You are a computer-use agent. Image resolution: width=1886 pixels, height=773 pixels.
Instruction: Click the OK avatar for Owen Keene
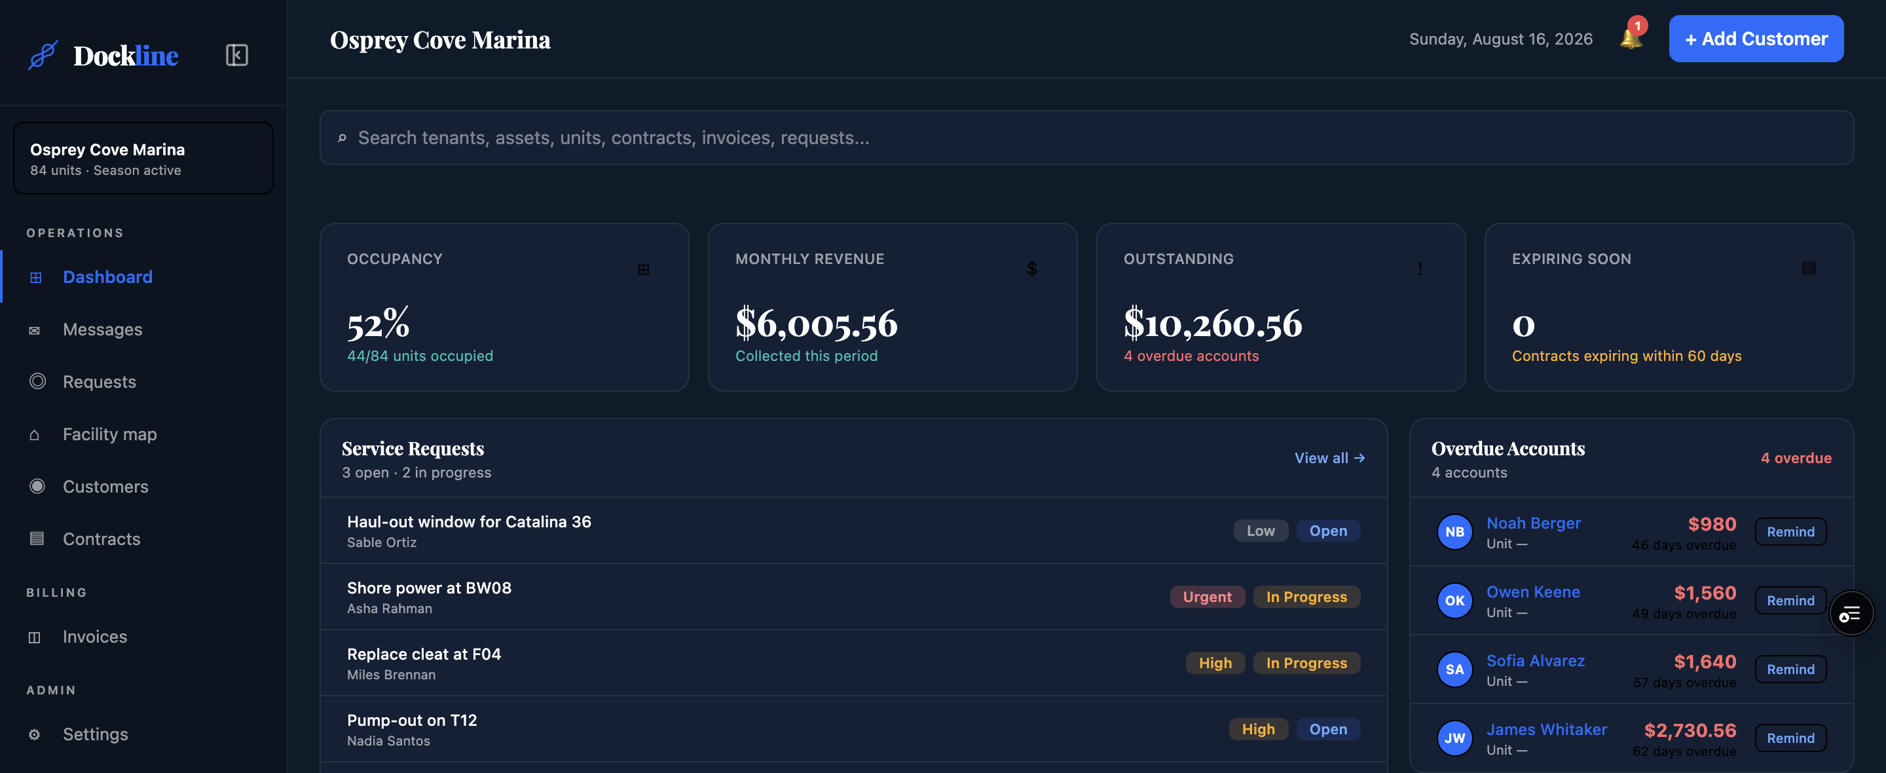pyautogui.click(x=1454, y=601)
